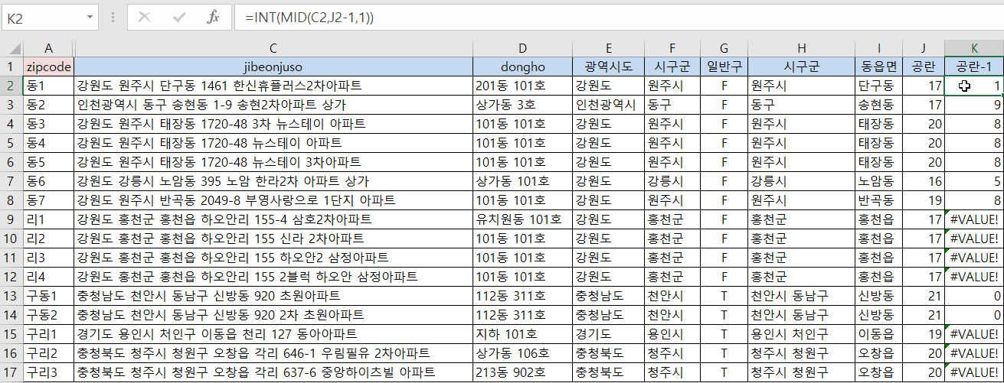Click the 천안시 동남구 cell in row 13

(802, 296)
